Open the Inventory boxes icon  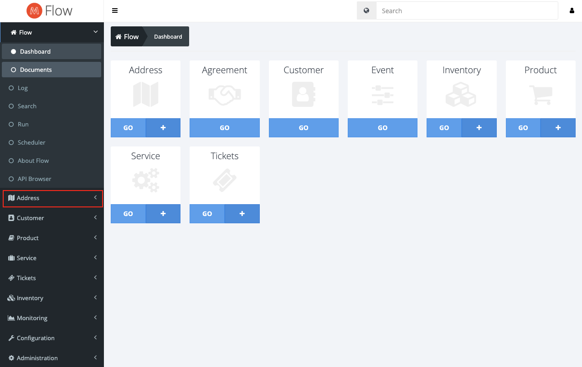point(461,95)
